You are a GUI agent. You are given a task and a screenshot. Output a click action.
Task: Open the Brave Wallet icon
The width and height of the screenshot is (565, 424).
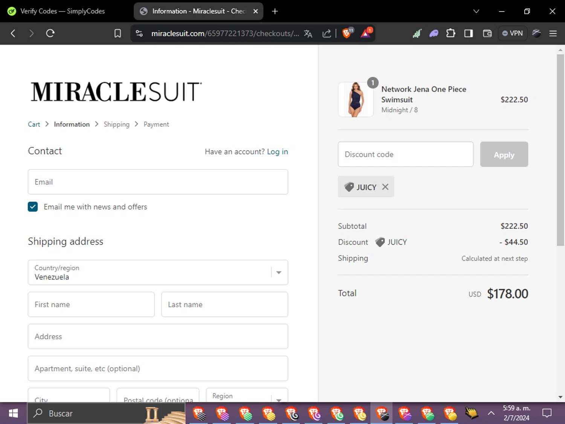coord(487,34)
